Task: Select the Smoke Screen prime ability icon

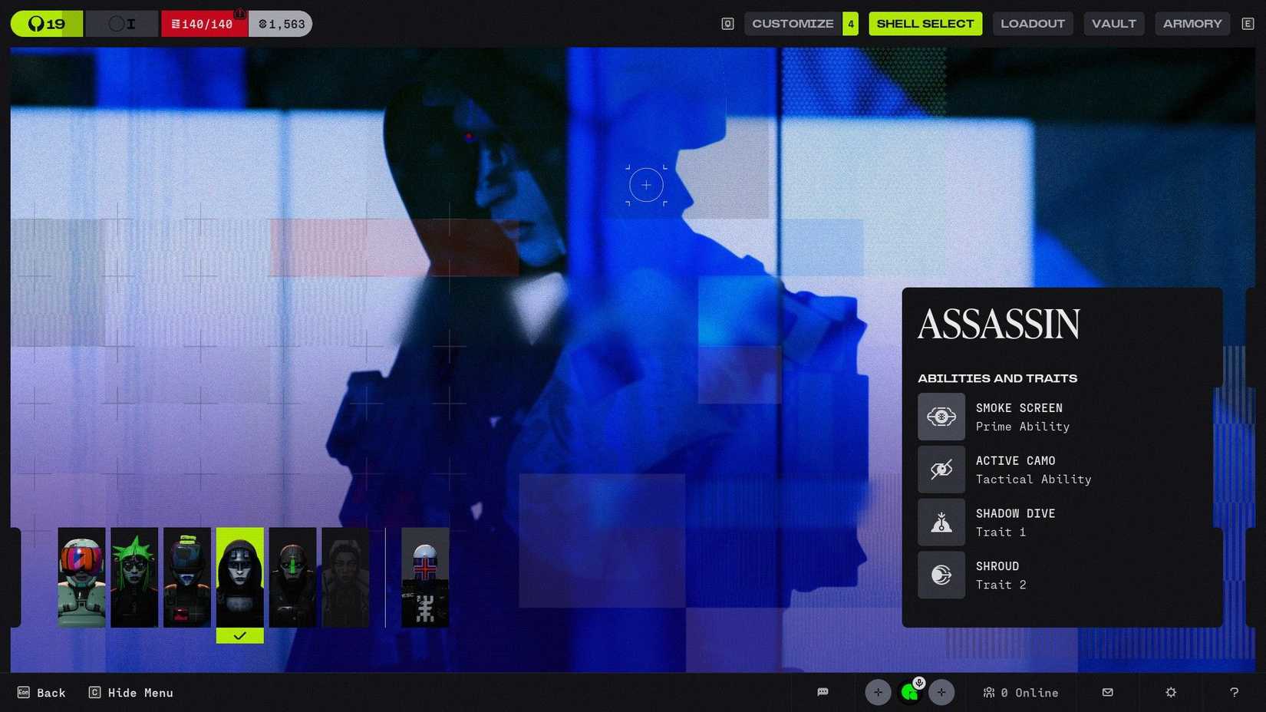Action: 941,417
